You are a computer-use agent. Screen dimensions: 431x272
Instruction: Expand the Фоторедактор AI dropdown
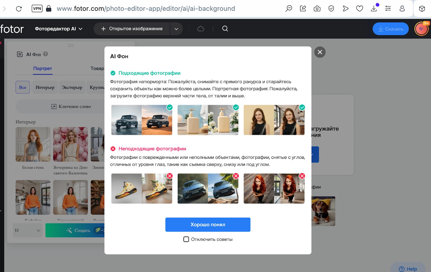coord(58,29)
